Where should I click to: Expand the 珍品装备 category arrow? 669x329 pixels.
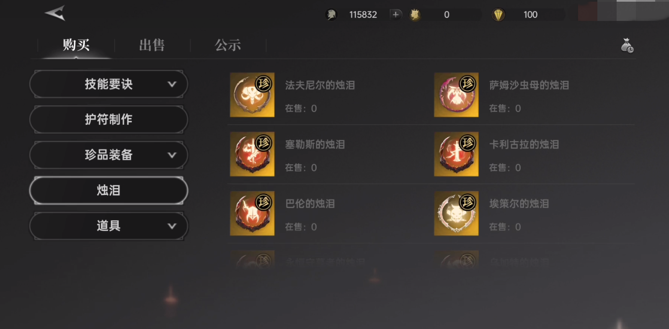[172, 155]
